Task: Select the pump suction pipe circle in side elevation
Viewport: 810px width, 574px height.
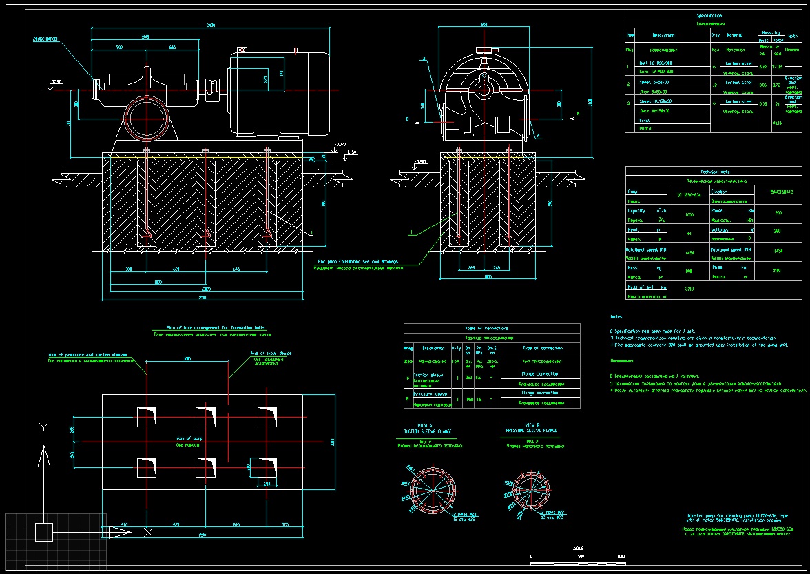Action: pos(148,119)
